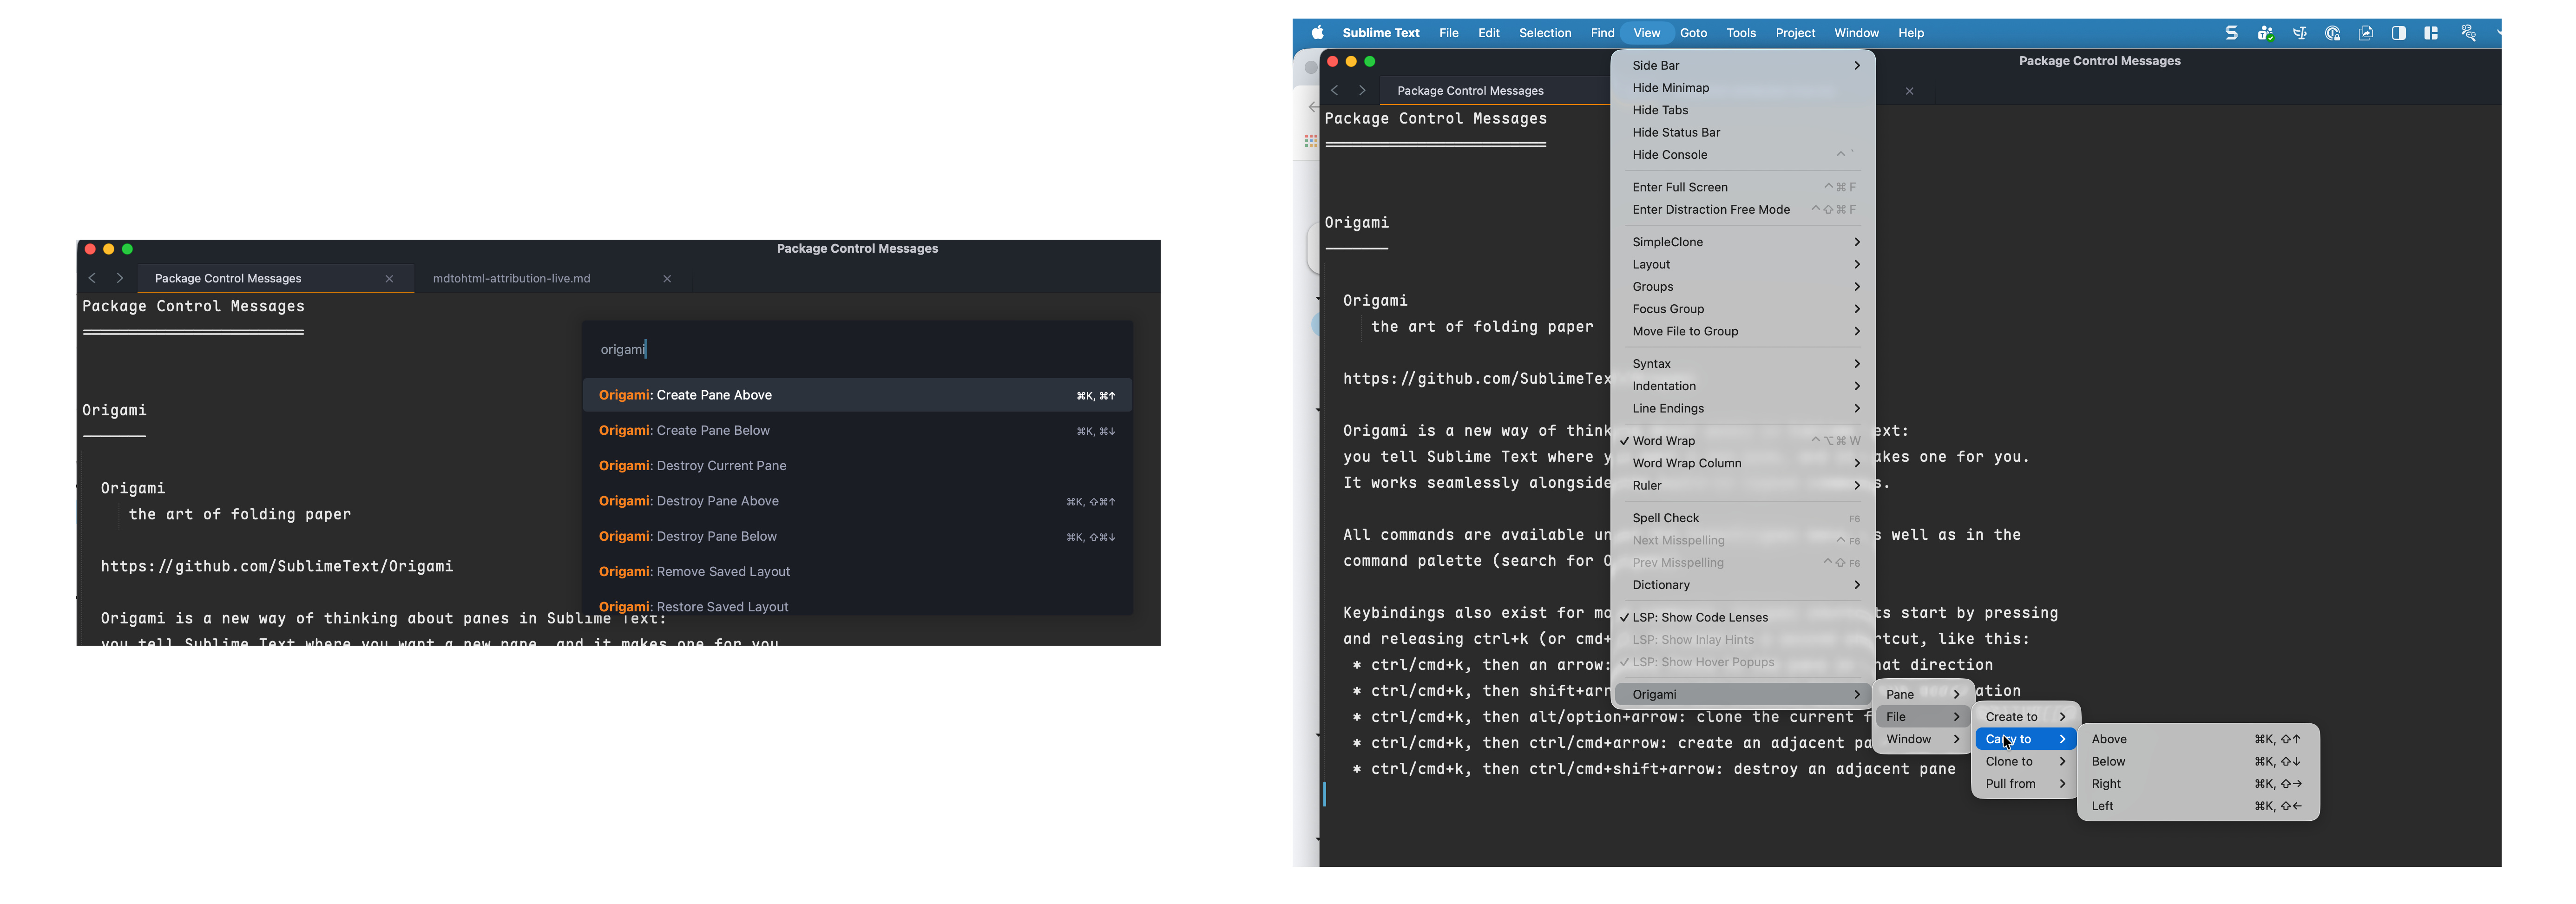Viewport: 2576px width, 904px height.
Task: Expand the Ruler submenu
Action: [x=1742, y=486]
